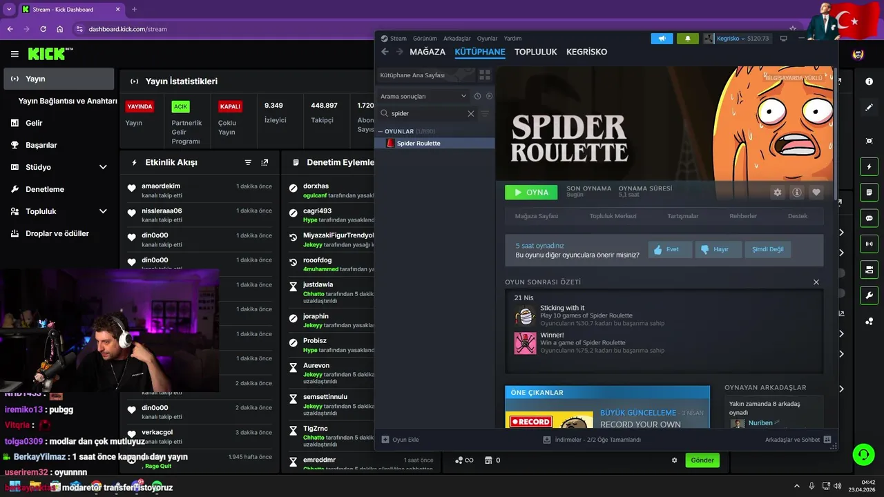
Task: Open the Yardım menu
Action: [x=512, y=39]
